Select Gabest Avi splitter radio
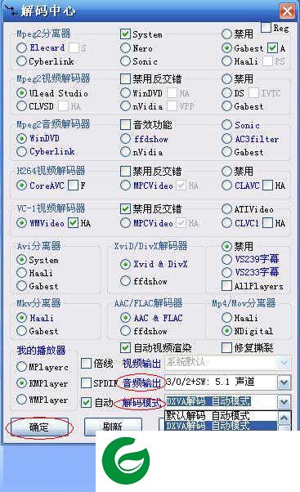Image resolution: width=300 pixels, height=492 pixels. (x=21, y=286)
